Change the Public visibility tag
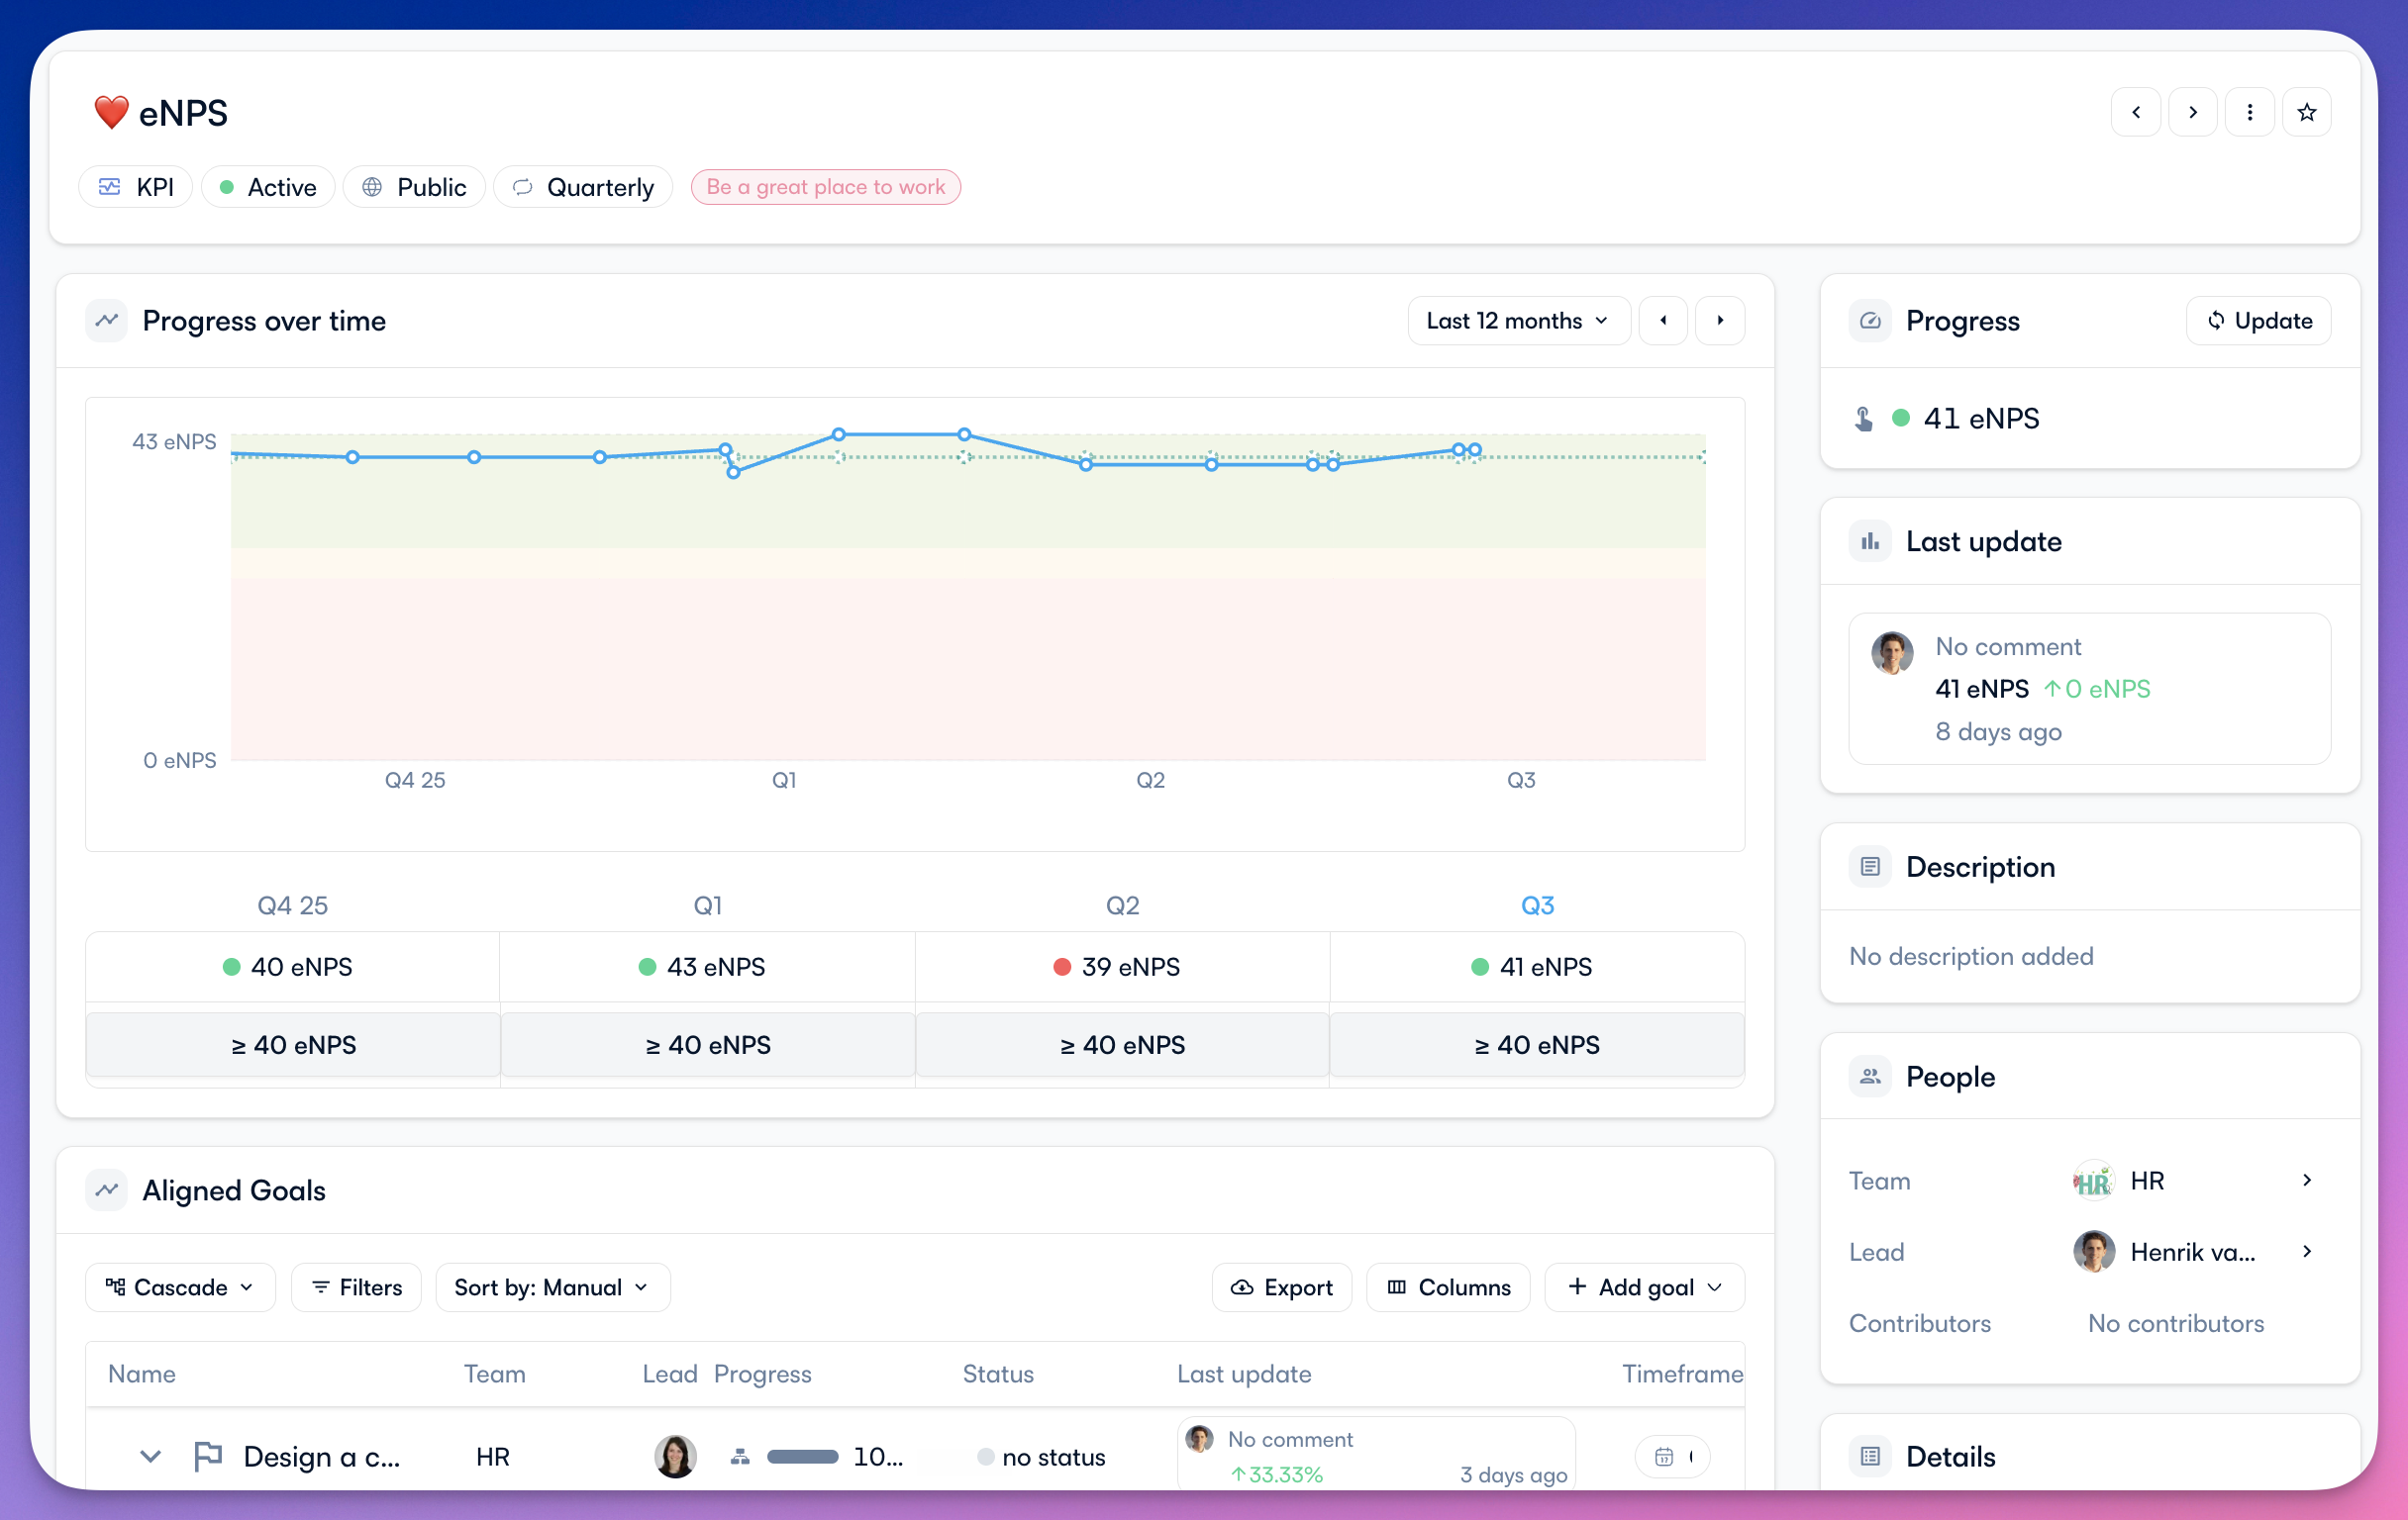 click(x=414, y=187)
